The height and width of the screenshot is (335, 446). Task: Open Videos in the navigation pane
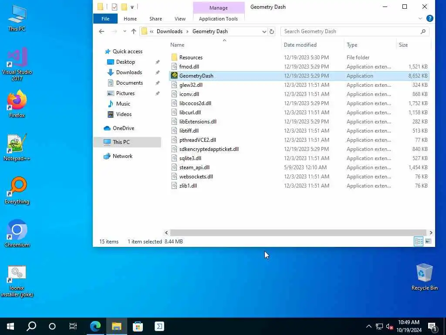coord(119,114)
